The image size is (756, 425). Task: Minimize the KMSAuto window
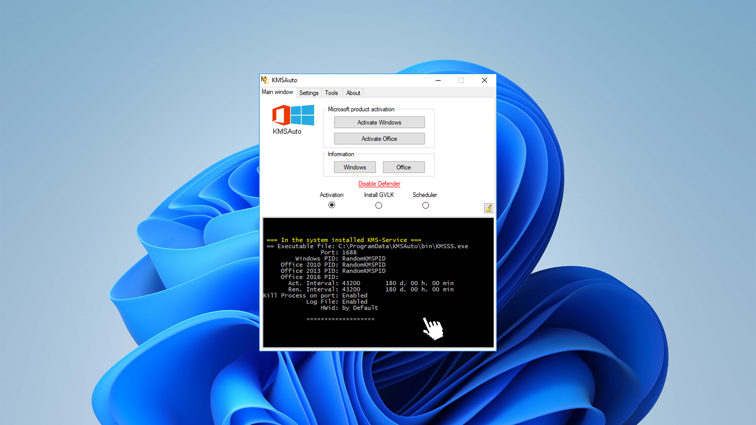point(438,80)
